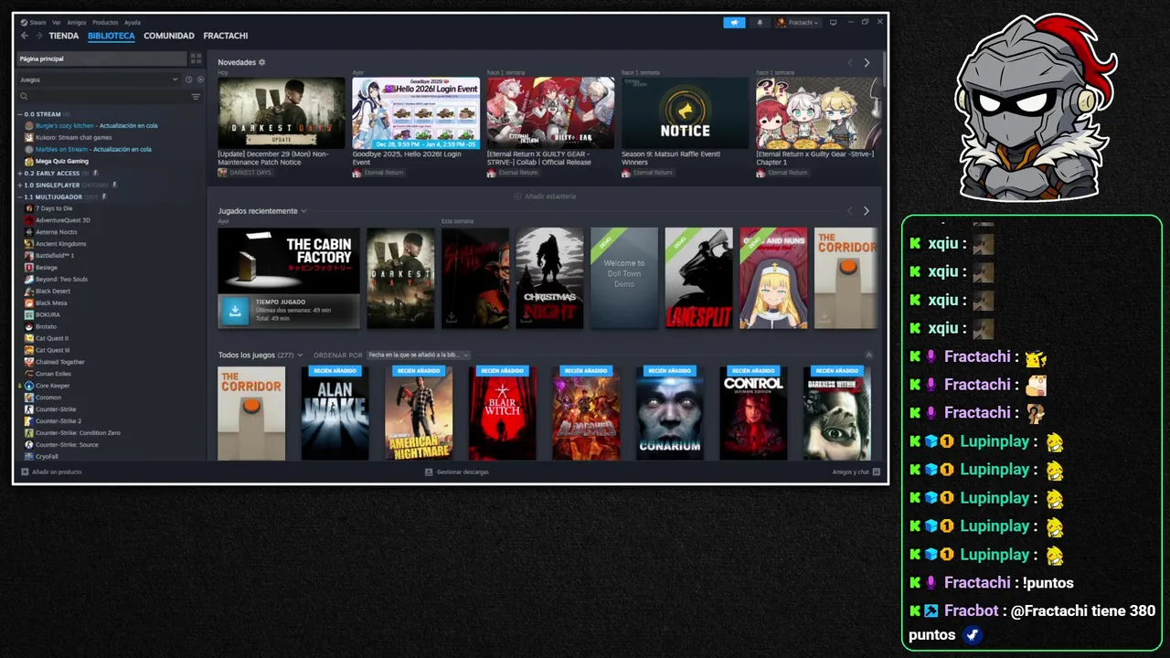Show next recently played games arrow

(x=867, y=210)
